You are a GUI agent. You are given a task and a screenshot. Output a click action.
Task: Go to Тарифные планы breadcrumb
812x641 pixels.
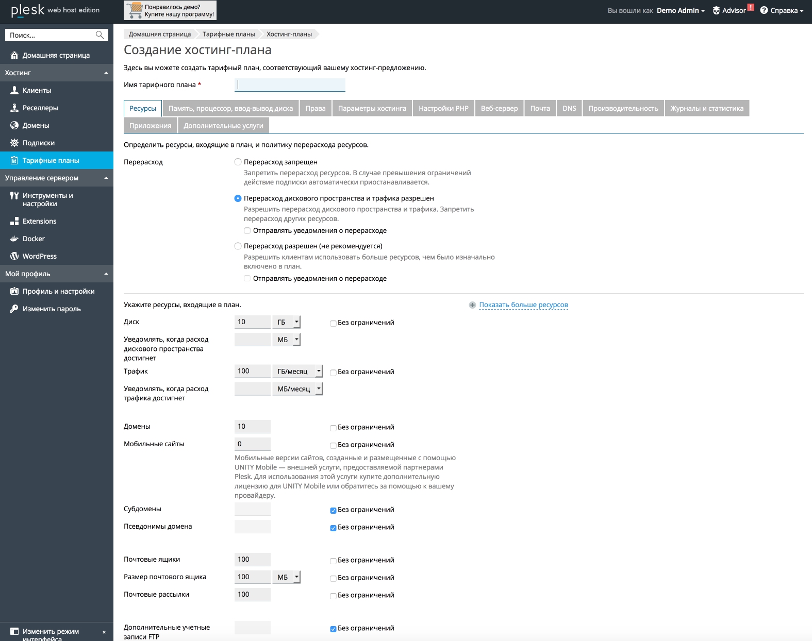coord(228,34)
